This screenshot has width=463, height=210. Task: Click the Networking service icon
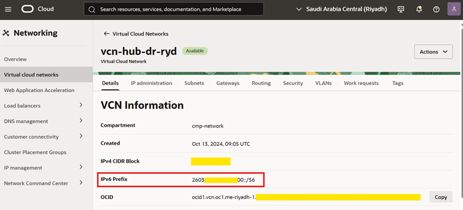click(x=6, y=33)
